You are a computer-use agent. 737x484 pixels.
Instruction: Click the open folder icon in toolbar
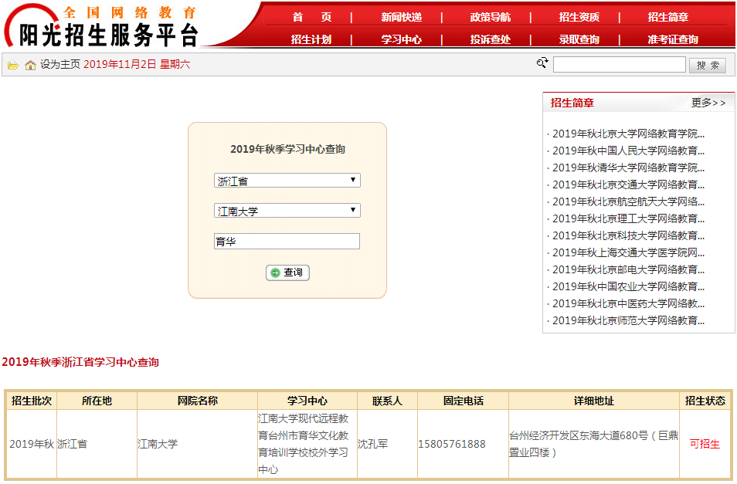(x=13, y=65)
